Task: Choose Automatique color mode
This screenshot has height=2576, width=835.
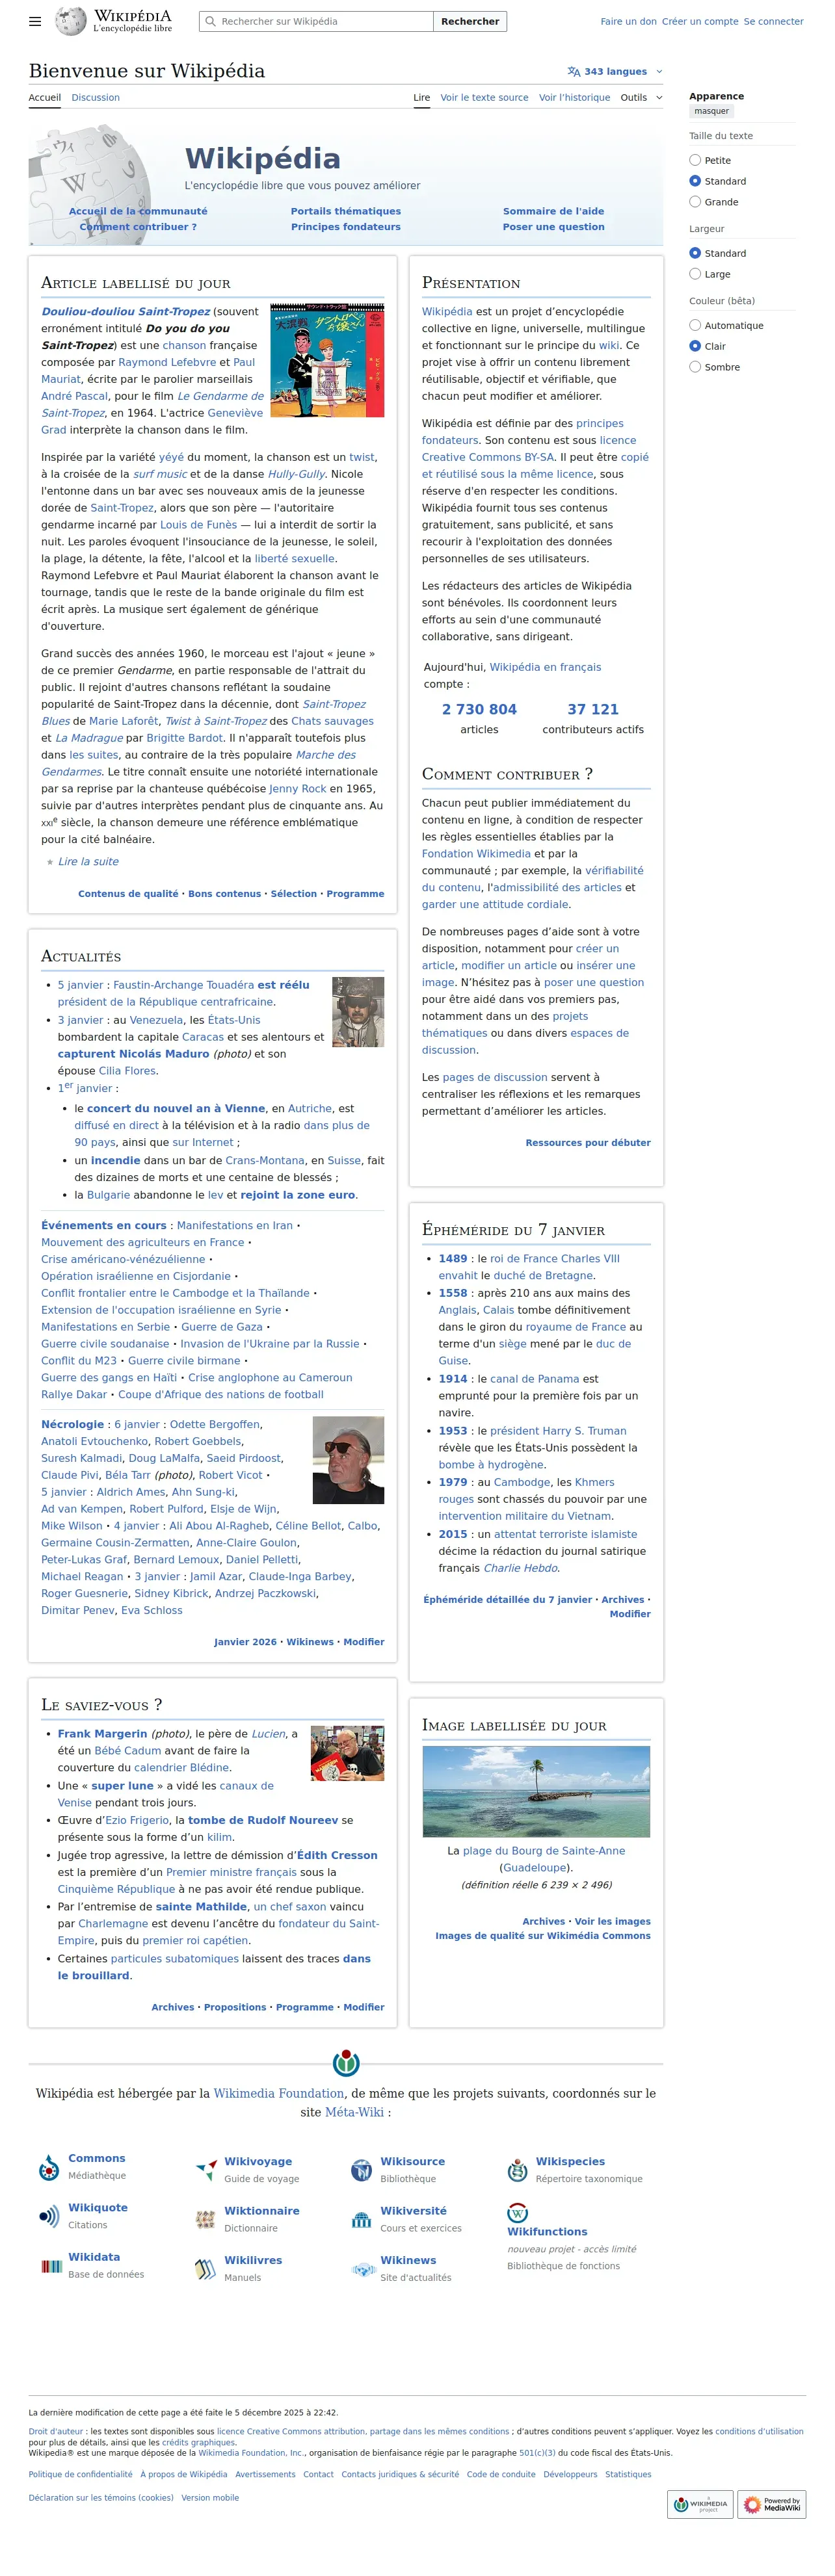Action: 695,325
